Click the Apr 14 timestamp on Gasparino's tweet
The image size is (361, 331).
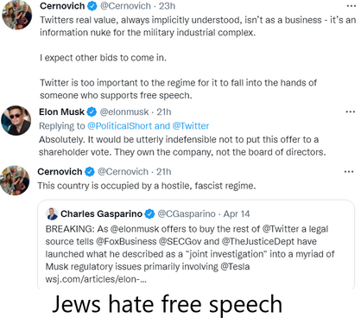click(237, 213)
